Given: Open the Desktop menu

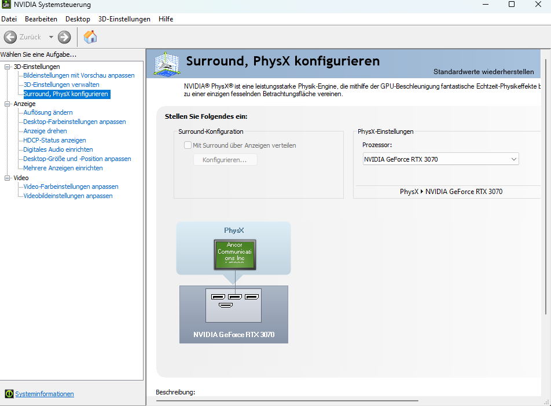Looking at the screenshot, I should tap(78, 19).
